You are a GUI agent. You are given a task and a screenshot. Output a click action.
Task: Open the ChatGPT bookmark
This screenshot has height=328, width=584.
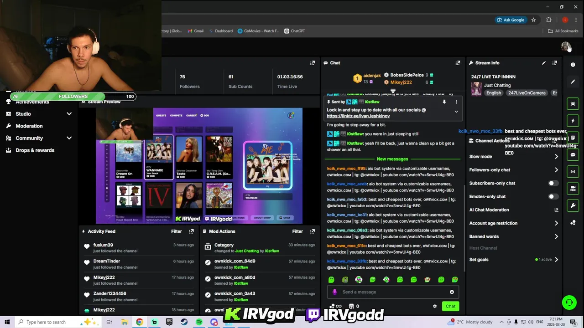coord(295,31)
